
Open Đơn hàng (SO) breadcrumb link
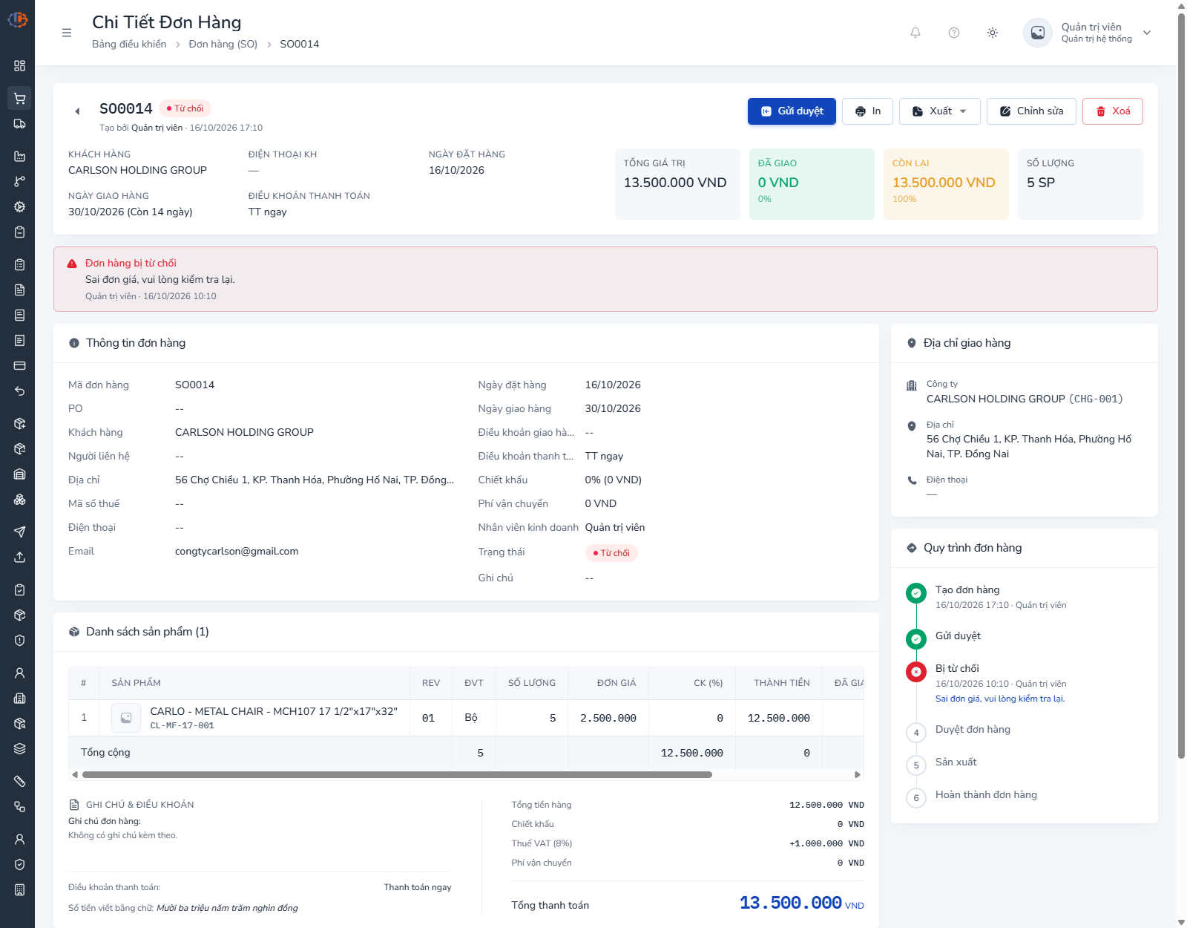coord(223,44)
